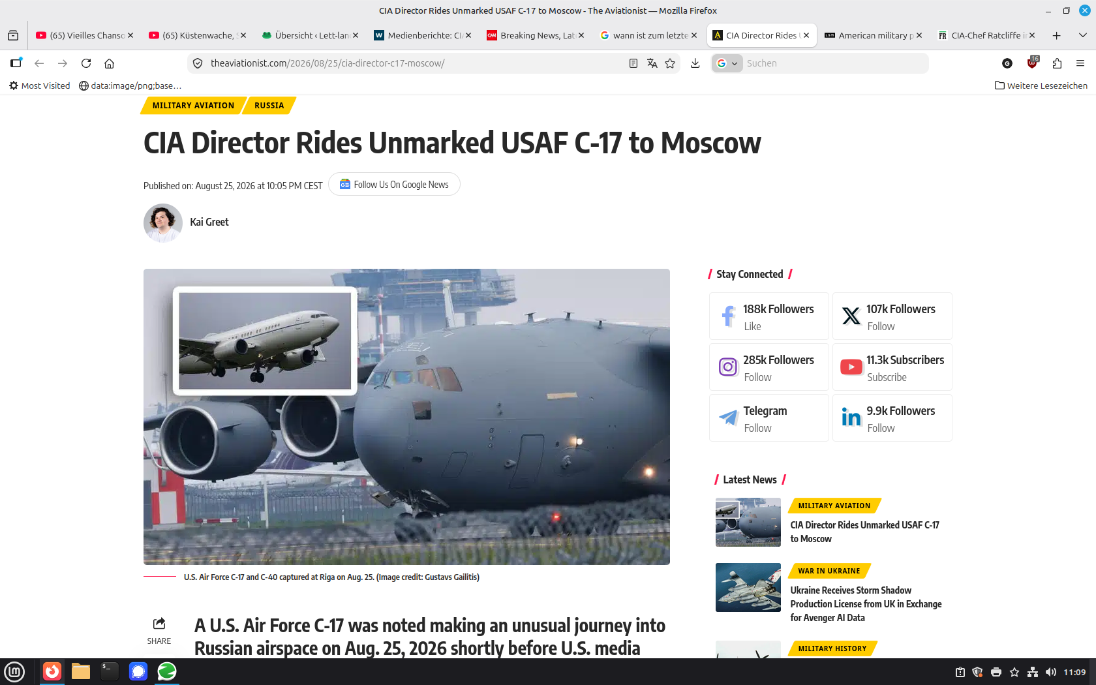Open the WAR IN UKRAINE tag
This screenshot has height=685, width=1096.
pos(829,571)
